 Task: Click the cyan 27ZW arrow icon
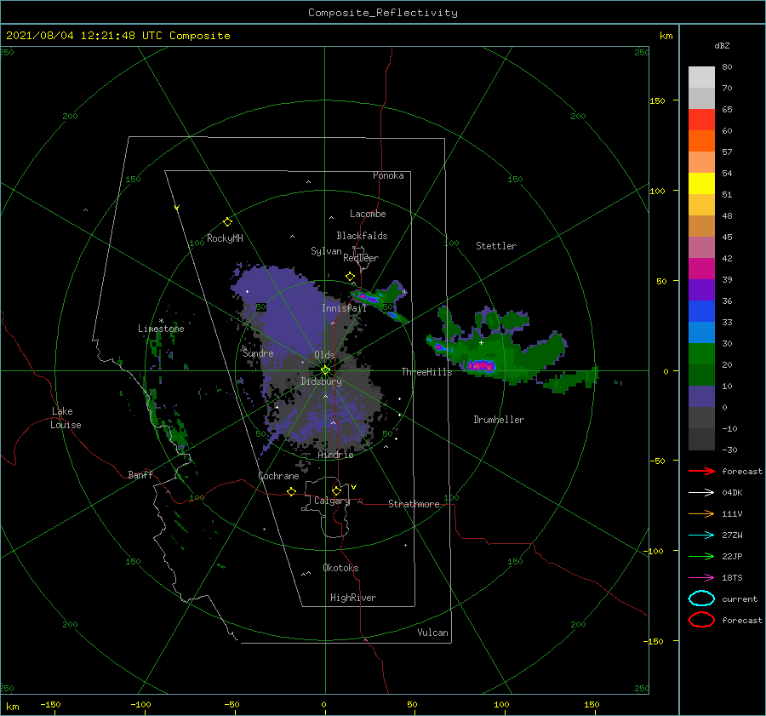point(701,536)
